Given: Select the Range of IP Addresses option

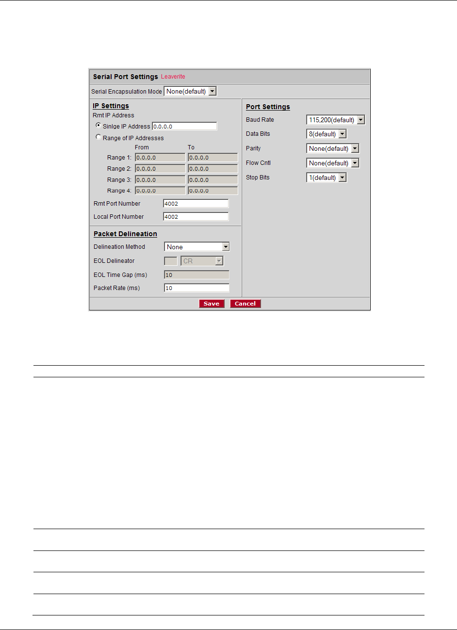Looking at the screenshot, I should 98,137.
